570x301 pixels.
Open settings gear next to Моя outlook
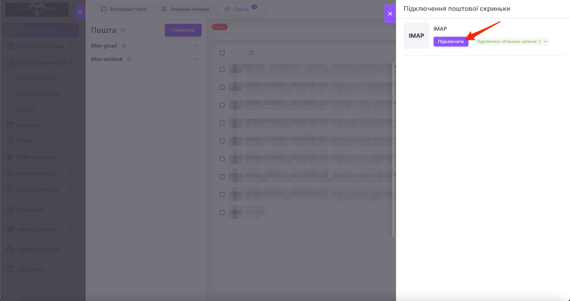click(129, 59)
